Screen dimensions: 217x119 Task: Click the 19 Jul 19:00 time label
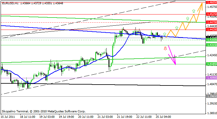pyautogui.click(x=67, y=117)
